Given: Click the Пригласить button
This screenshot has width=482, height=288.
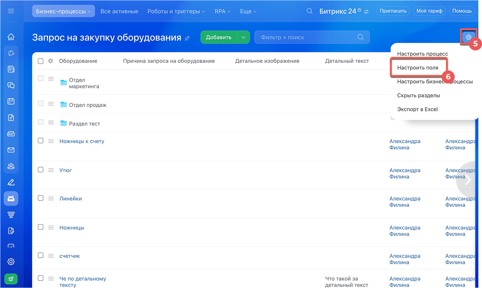Looking at the screenshot, I should (393, 11).
